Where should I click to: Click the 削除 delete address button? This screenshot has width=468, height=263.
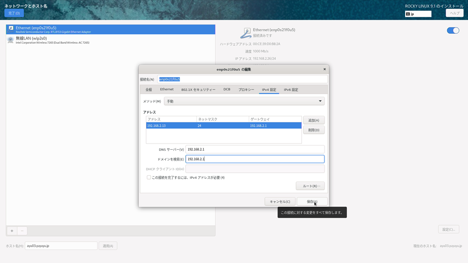coord(314,130)
